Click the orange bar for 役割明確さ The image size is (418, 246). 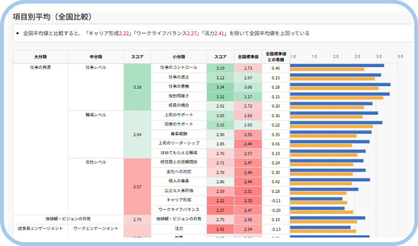337,98
